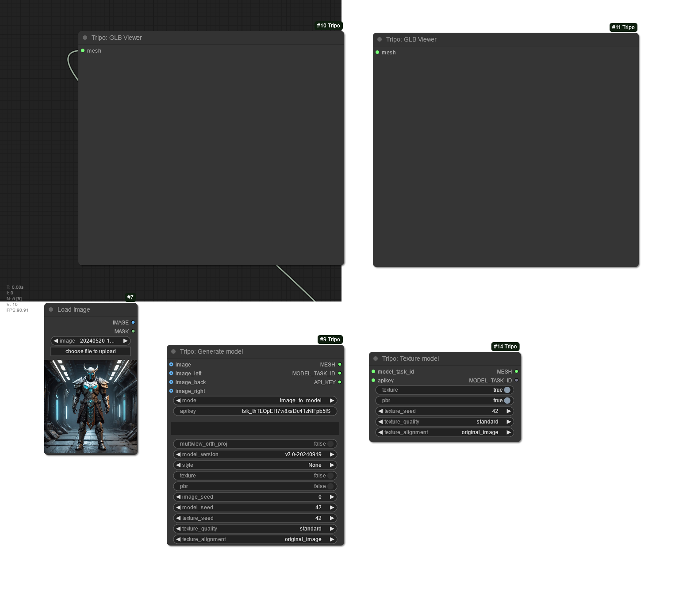The image size is (683, 603).
Task: Click the MASK output socket on Load Image
Action: 133,331
